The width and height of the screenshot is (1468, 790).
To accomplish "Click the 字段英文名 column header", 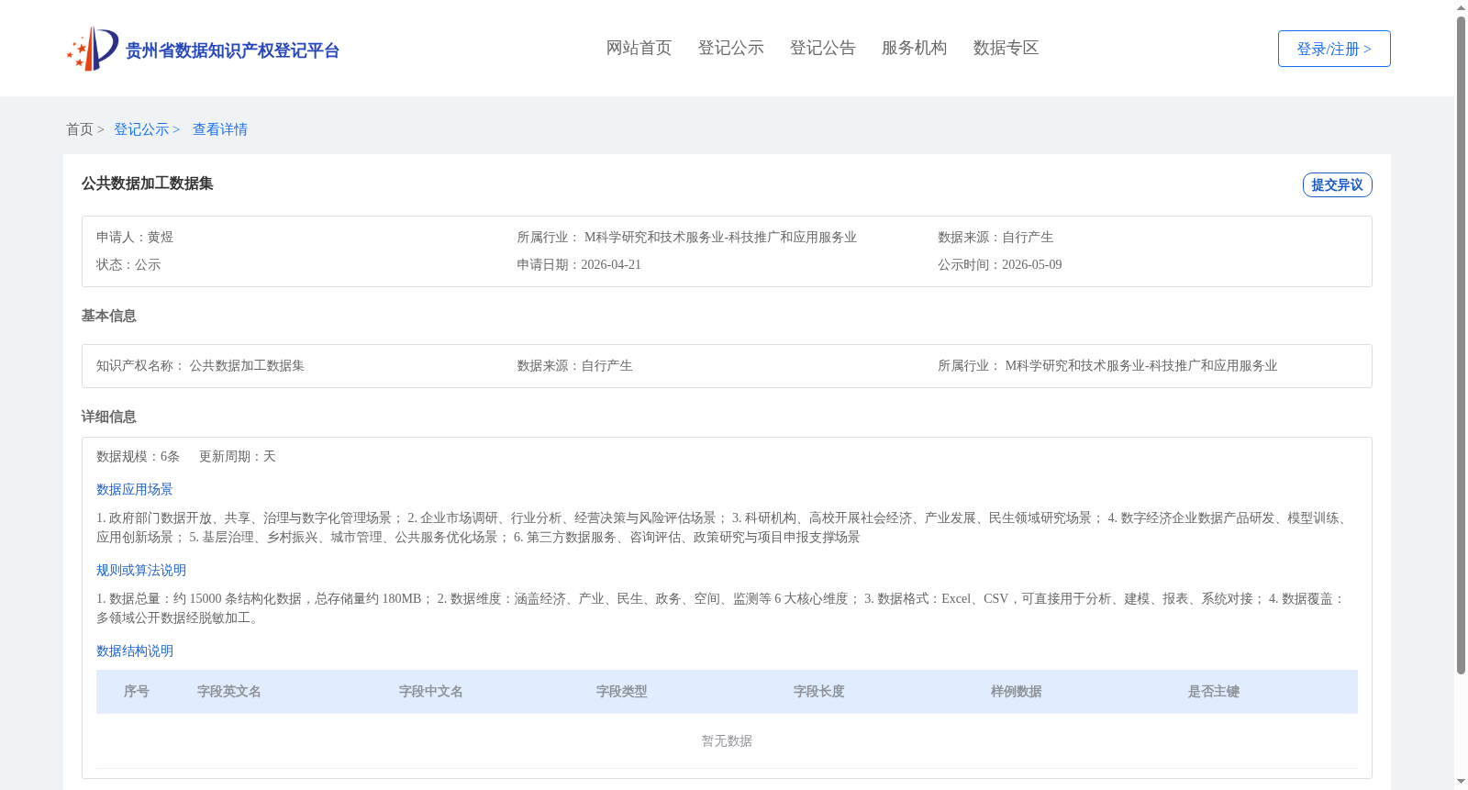I will click(229, 691).
